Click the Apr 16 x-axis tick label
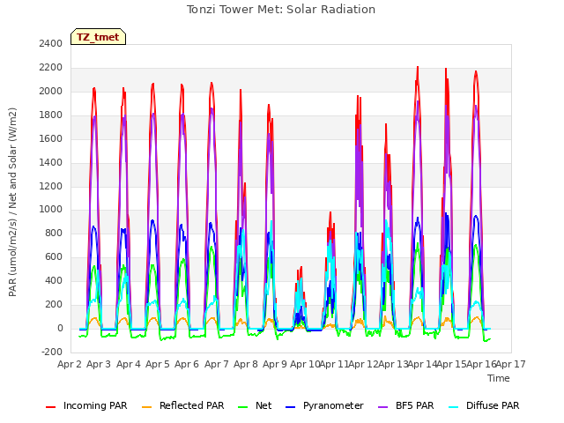The width and height of the screenshot is (564, 423). coord(481,364)
